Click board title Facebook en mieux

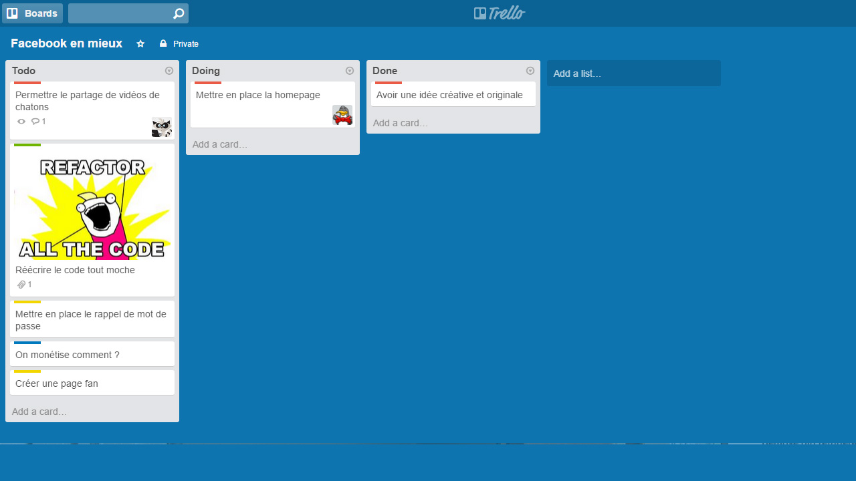click(x=67, y=43)
